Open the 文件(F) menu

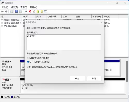5,8
